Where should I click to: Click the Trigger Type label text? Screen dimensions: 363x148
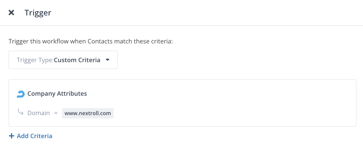click(35, 60)
